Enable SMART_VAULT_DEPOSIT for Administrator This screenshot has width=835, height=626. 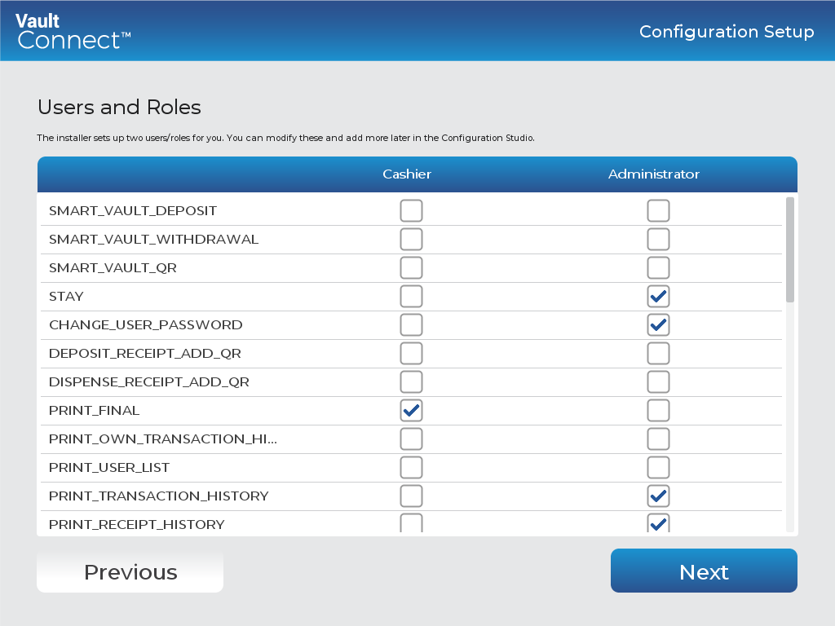[658, 211]
